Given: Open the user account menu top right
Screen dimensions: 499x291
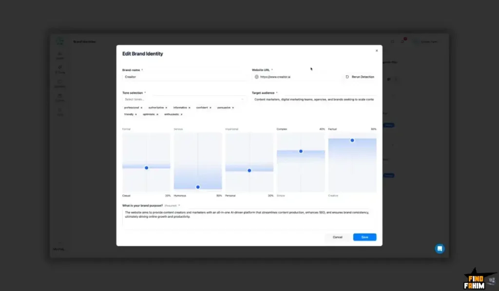Looking at the screenshot, I should (x=426, y=41).
